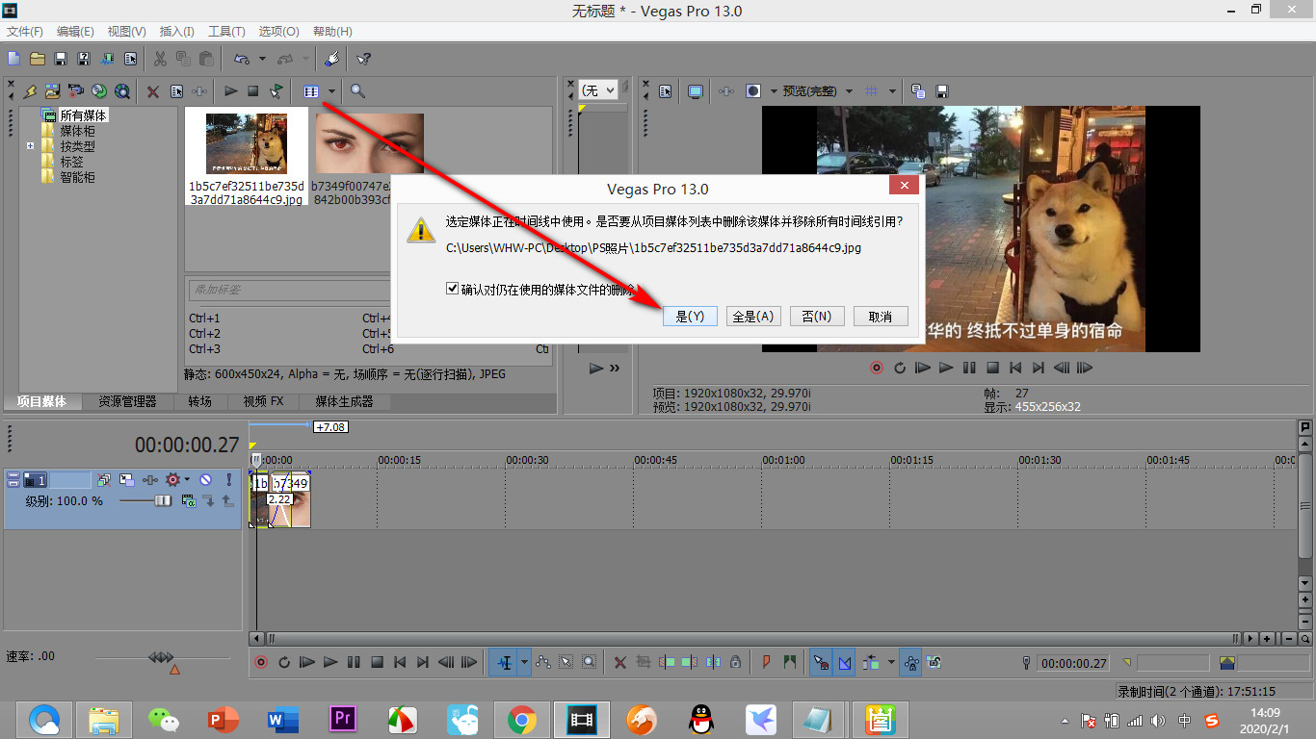Open the 文件(F) menu
Viewport: 1316px width, 739px height.
coord(25,32)
